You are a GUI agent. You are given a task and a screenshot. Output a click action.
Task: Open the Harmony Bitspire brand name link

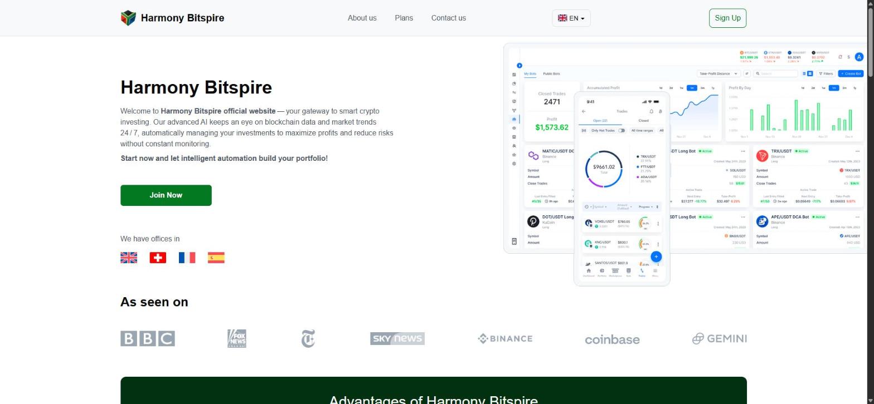(x=182, y=18)
